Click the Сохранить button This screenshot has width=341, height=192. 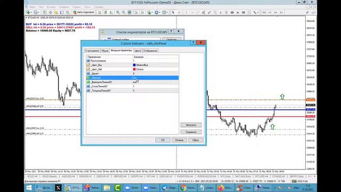[191, 132]
